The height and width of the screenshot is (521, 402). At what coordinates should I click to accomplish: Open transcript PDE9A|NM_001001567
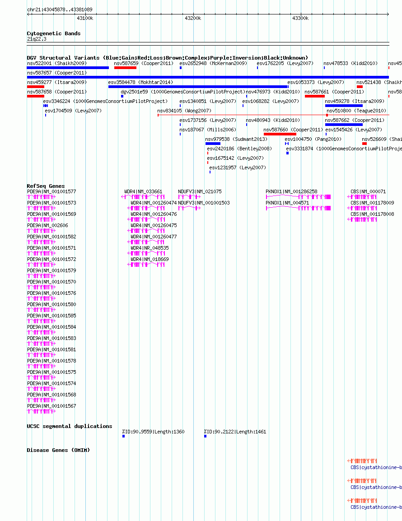[x=51, y=406]
